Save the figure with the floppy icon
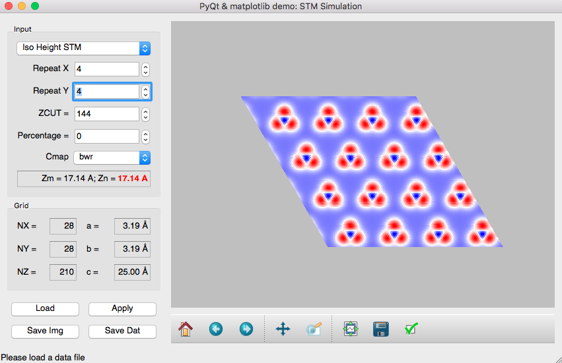The image size is (562, 363). [x=380, y=329]
